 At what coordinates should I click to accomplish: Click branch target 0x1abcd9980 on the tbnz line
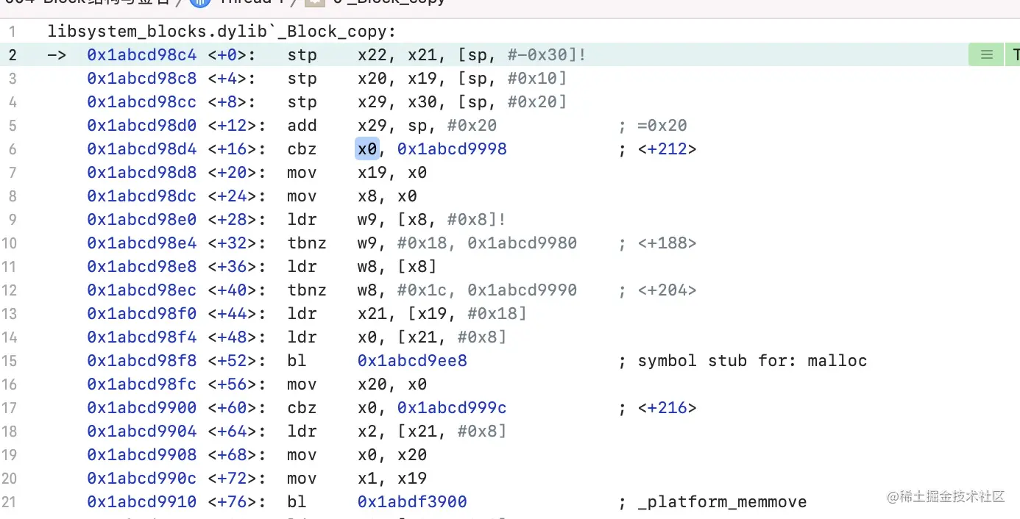pyautogui.click(x=521, y=243)
